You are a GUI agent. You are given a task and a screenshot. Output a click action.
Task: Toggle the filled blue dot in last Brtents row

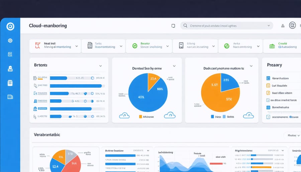(85, 116)
